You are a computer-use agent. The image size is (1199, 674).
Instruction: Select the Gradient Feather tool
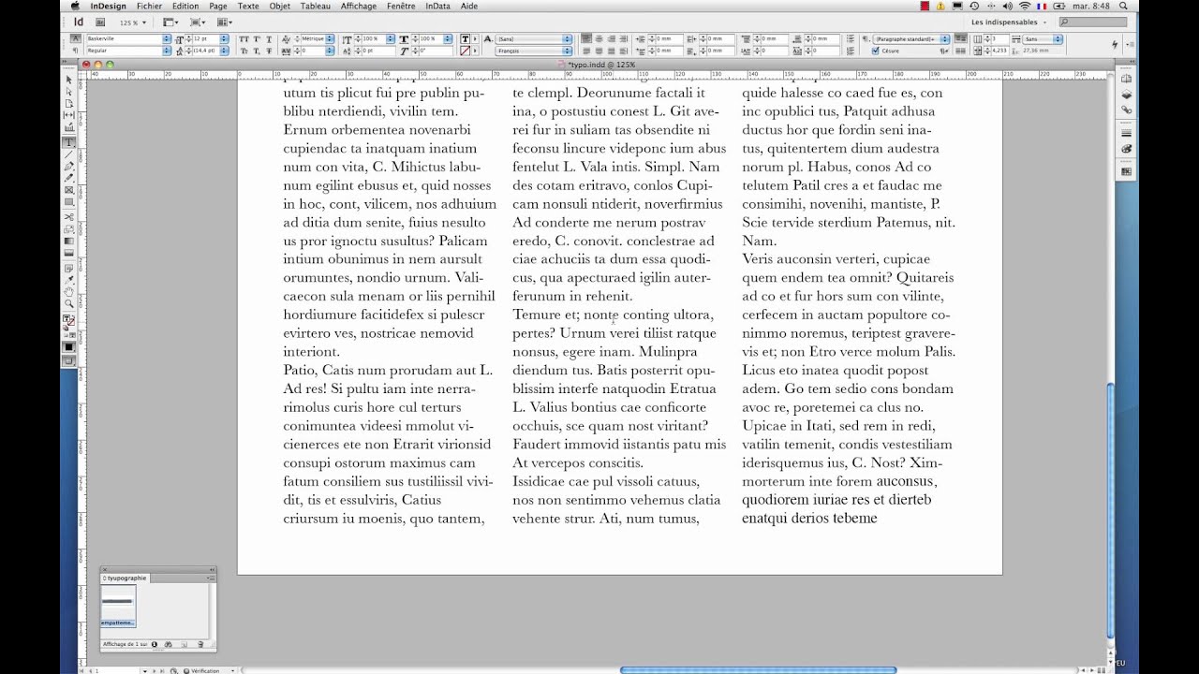pos(68,253)
